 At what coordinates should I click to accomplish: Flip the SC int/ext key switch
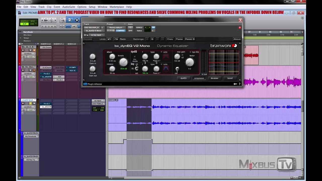tap(137, 68)
